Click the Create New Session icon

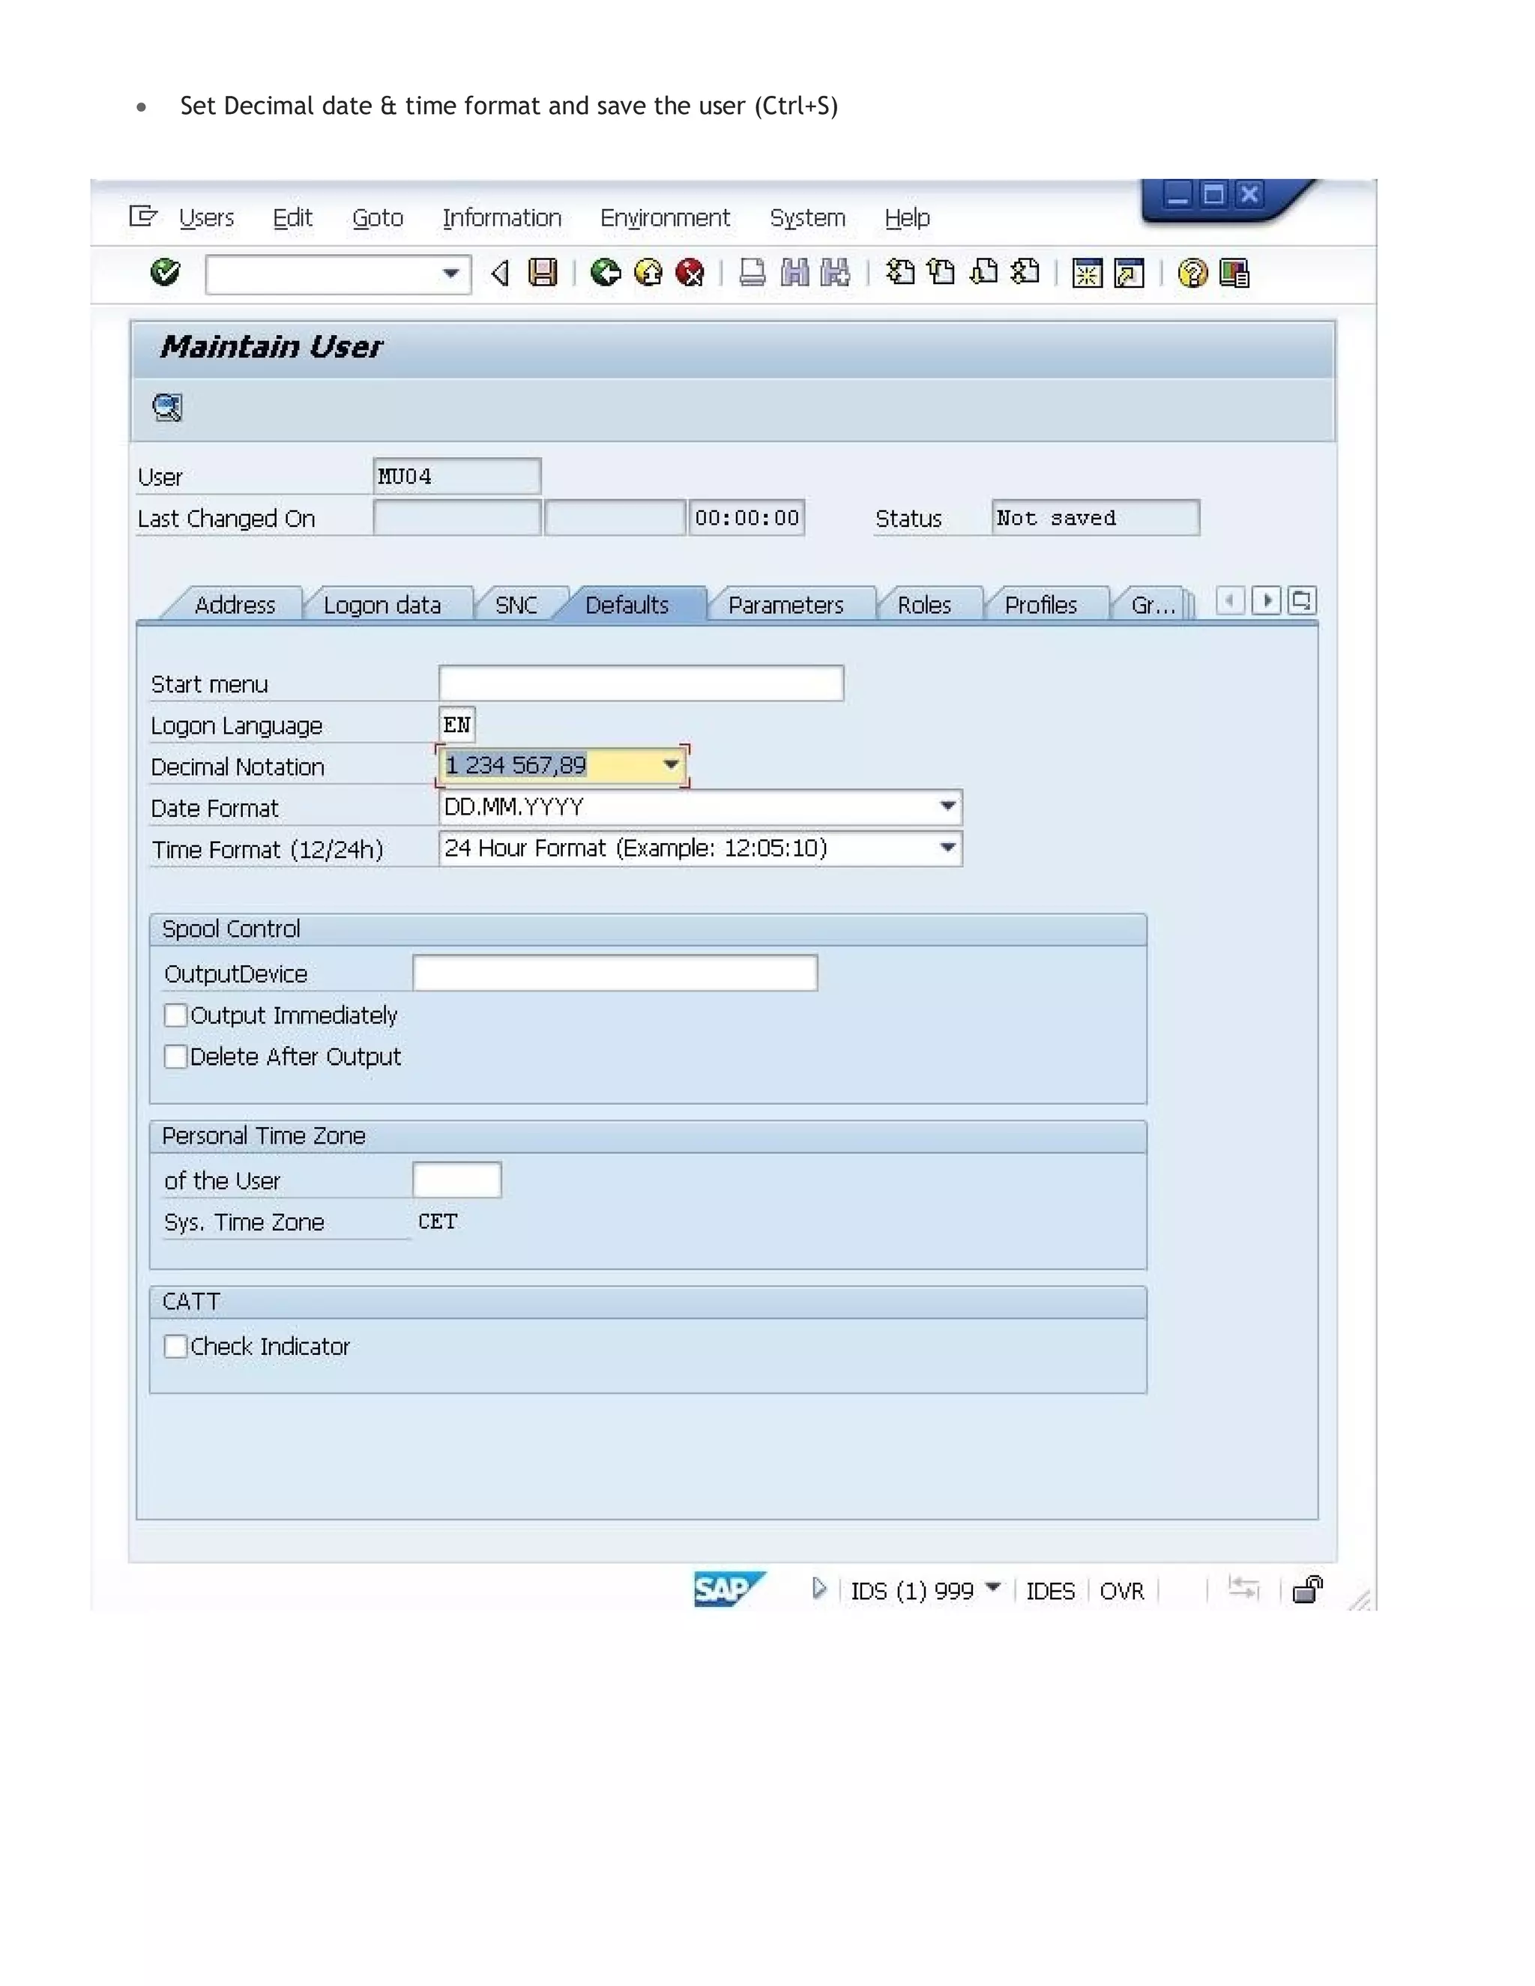click(1087, 273)
